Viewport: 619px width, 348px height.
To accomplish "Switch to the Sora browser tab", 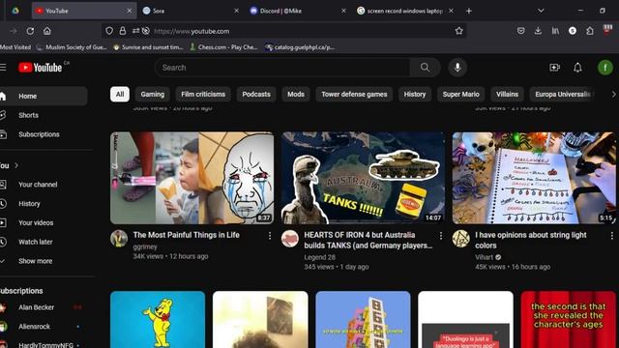I will 191,11.
